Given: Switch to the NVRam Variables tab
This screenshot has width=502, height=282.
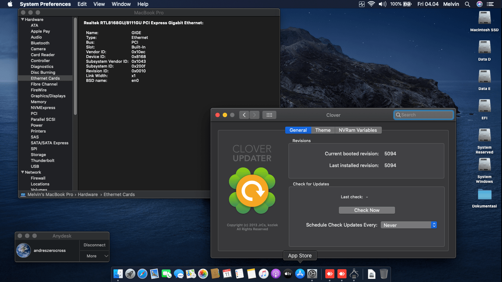Looking at the screenshot, I should 358,130.
